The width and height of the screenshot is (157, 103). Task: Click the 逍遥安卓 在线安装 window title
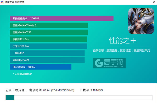tap(14, 2)
